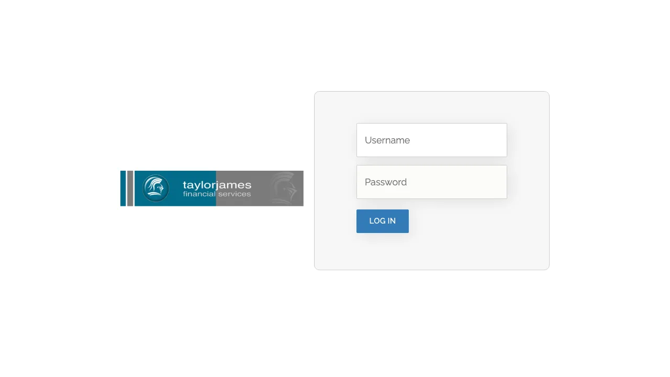The width and height of the screenshot is (670, 377).
Task: Click the gray stripe at the banner's left edge
Action: click(130, 188)
